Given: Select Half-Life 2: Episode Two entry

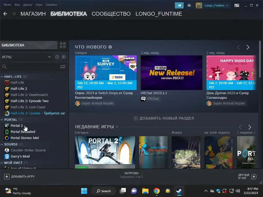Looking at the screenshot, I should coord(30,101).
